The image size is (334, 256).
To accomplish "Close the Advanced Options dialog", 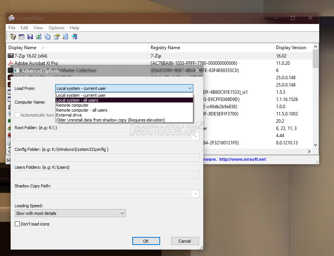I will click(198, 70).
